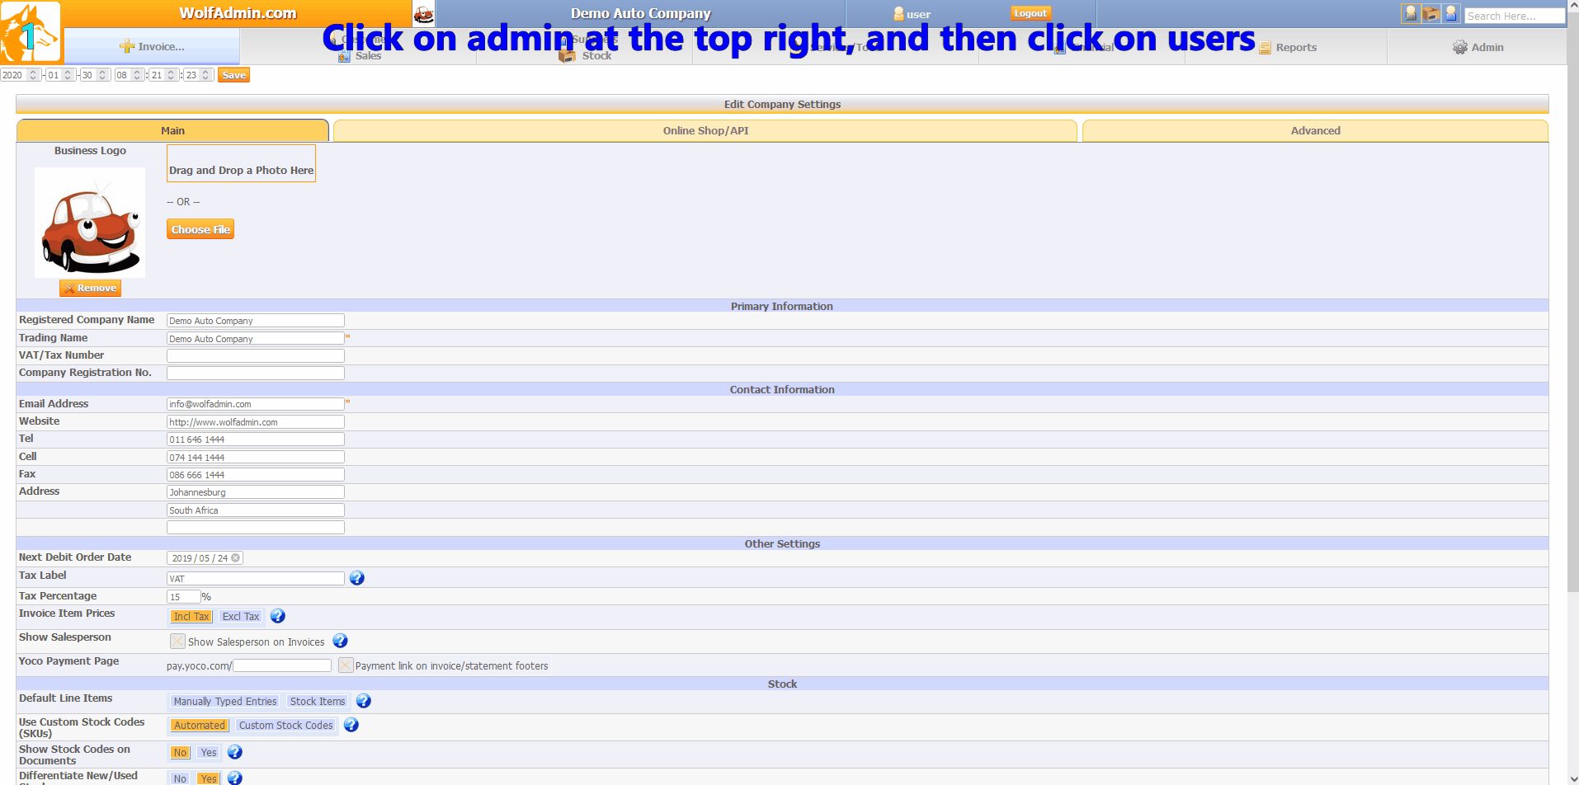
Task: Click the Choose File button
Action: (200, 229)
